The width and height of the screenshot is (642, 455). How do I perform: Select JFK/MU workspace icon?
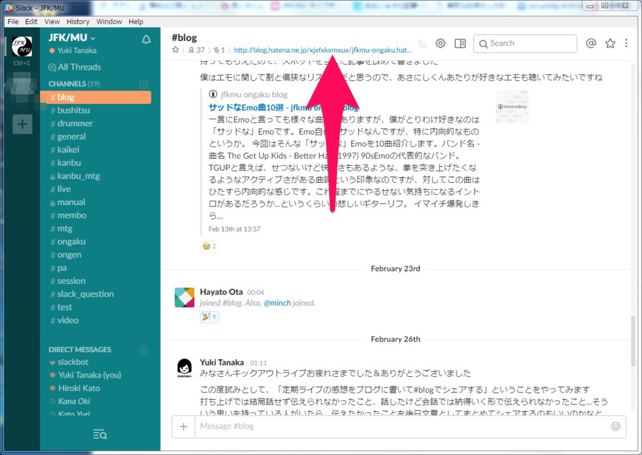(x=22, y=46)
